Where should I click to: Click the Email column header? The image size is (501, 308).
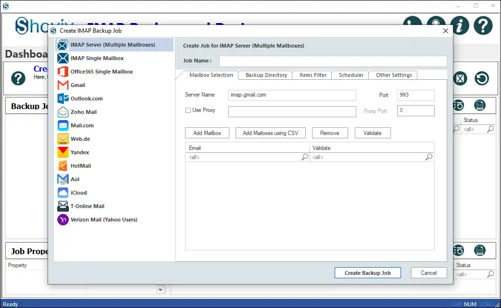(x=248, y=148)
